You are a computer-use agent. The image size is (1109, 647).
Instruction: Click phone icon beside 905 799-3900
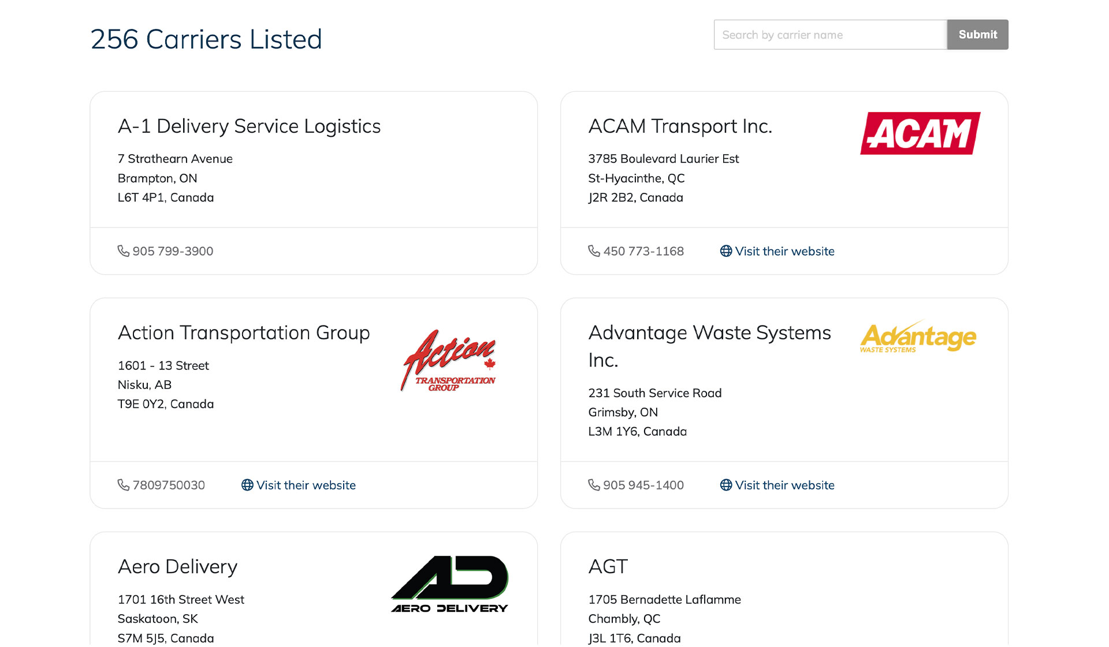pos(123,251)
